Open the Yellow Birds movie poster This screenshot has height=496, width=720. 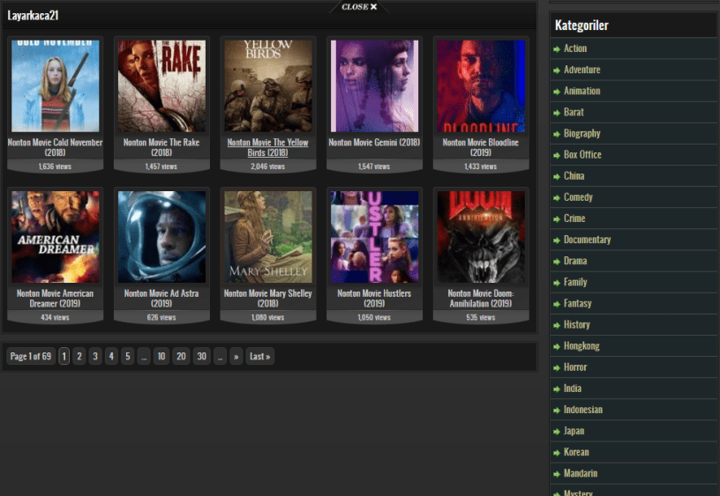pos(268,85)
